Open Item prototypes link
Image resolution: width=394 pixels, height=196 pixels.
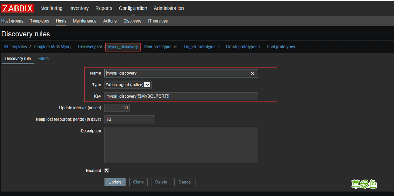pyautogui.click(x=158, y=47)
